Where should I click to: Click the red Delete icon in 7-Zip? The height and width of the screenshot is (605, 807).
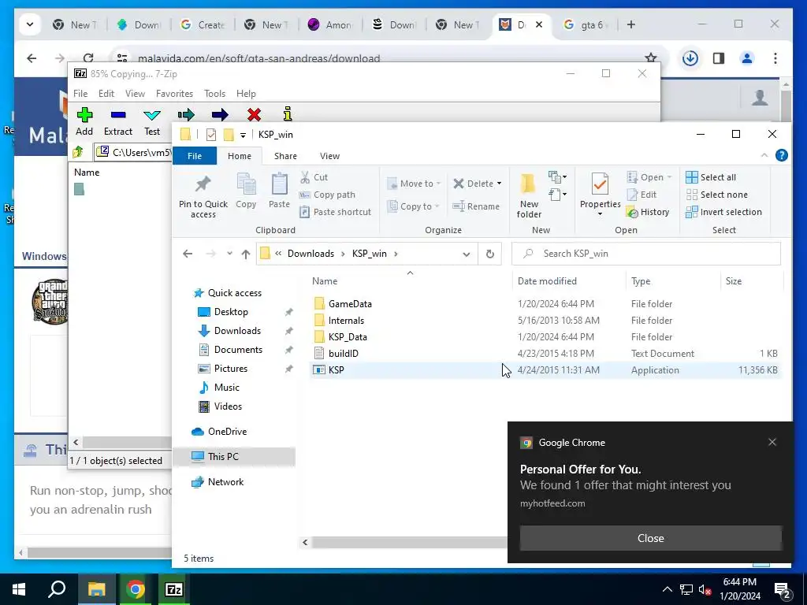point(254,114)
